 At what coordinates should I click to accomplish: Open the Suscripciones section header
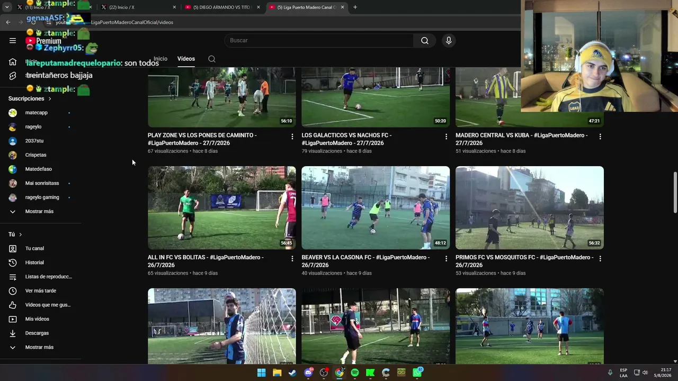30,98
